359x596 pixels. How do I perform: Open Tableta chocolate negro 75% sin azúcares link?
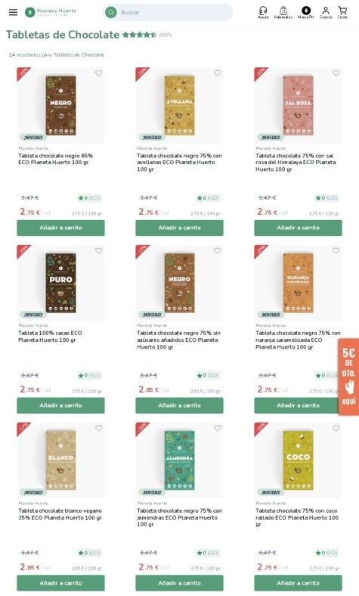[178, 340]
